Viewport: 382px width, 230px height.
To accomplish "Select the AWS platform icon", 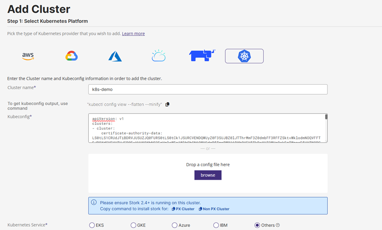I will [28, 56].
